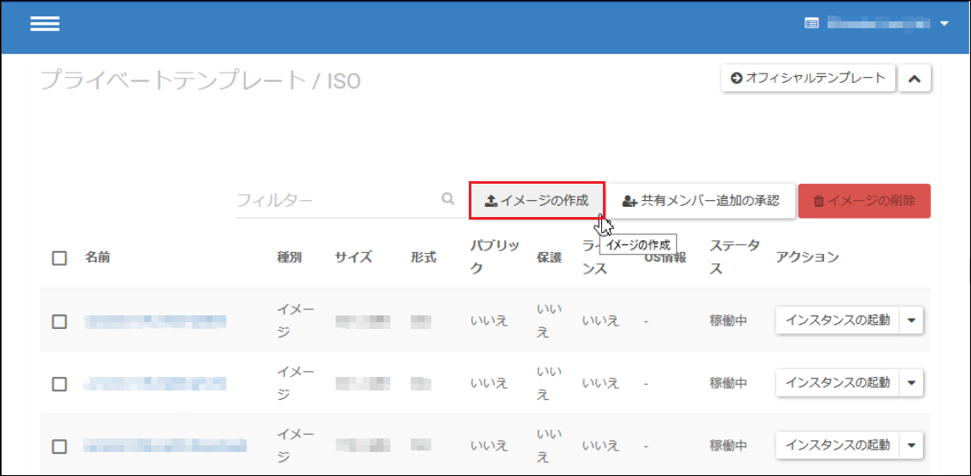Click イメージの作成 button
Image resolution: width=971 pixels, height=476 pixels.
click(536, 201)
